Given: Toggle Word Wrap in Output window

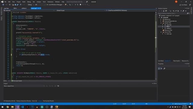Looking at the screenshot, I should click(x=58, y=86).
